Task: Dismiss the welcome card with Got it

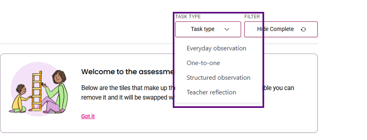Action: pyautogui.click(x=88, y=116)
